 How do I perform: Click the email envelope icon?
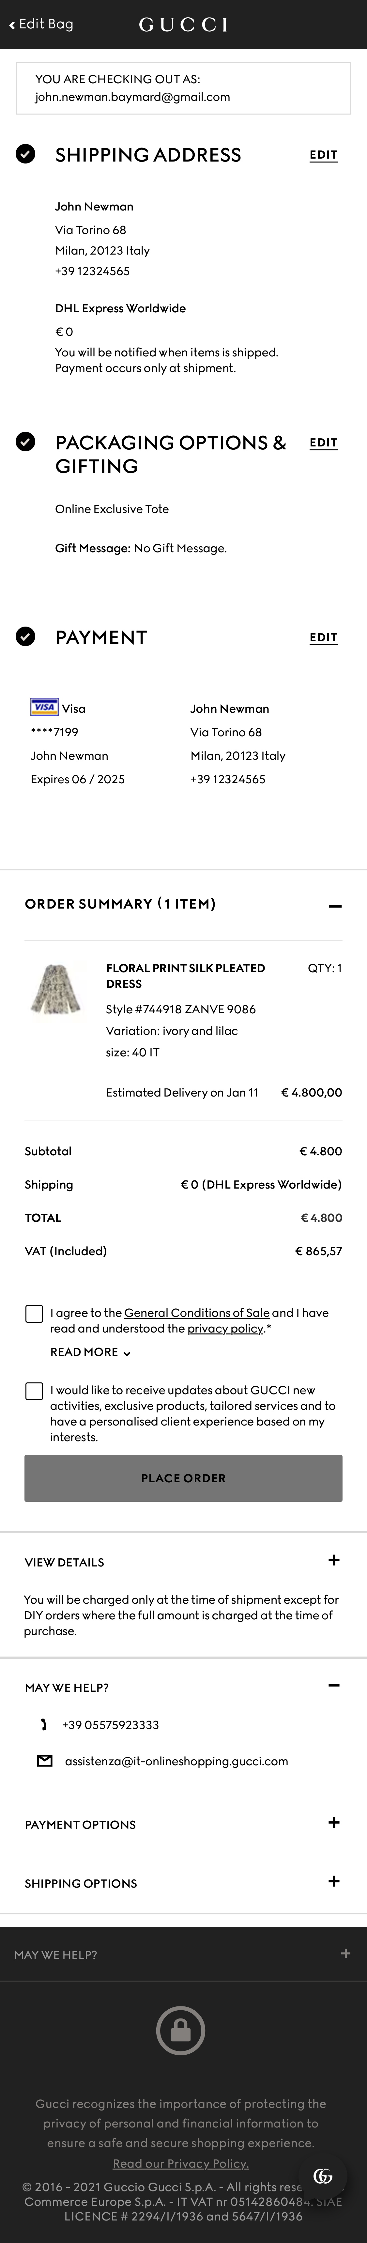coord(44,1761)
